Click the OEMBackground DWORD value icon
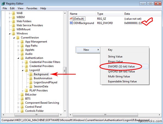Image resolution: width=163 pixels, height=124 pixels. pos(71,23)
